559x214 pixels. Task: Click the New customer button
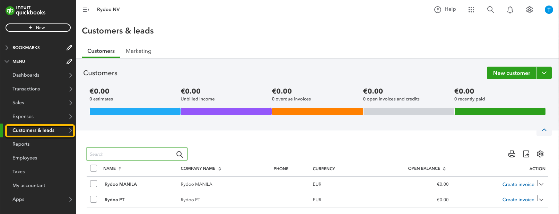pos(512,73)
